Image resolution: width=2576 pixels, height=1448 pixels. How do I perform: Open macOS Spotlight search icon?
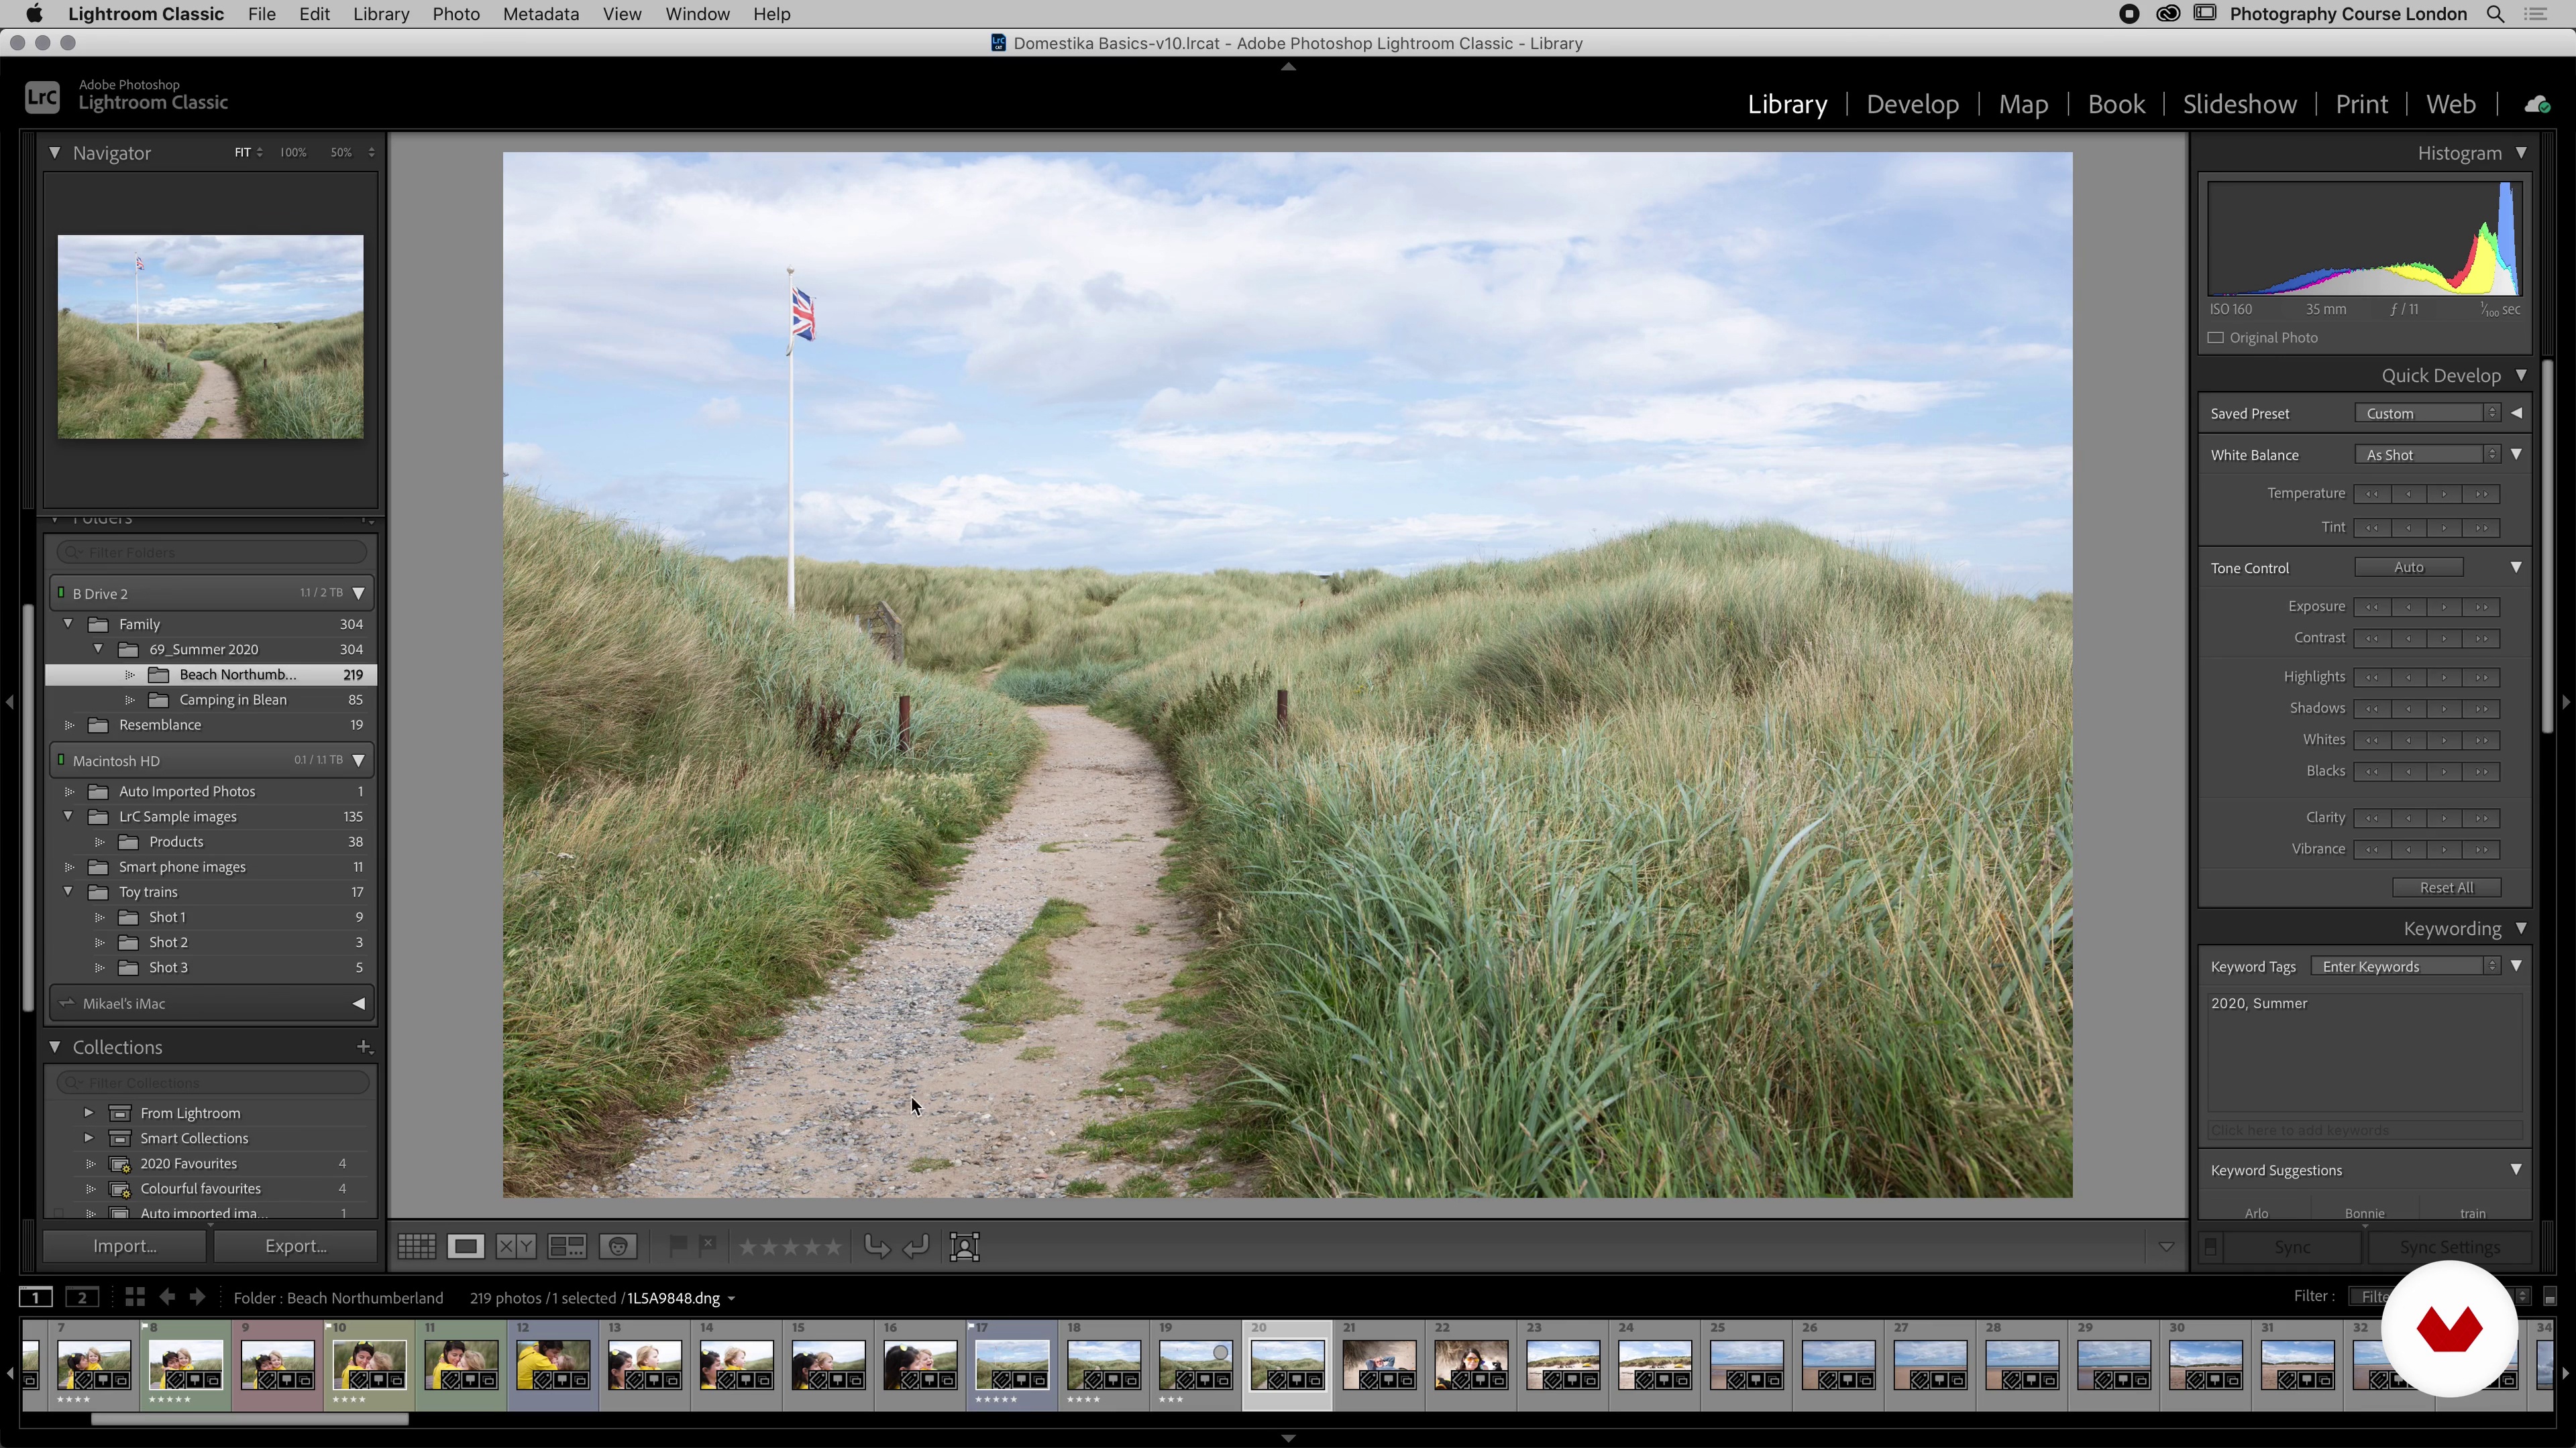pos(2495,14)
